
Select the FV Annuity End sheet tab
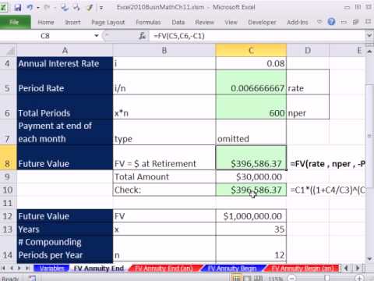pos(99,269)
